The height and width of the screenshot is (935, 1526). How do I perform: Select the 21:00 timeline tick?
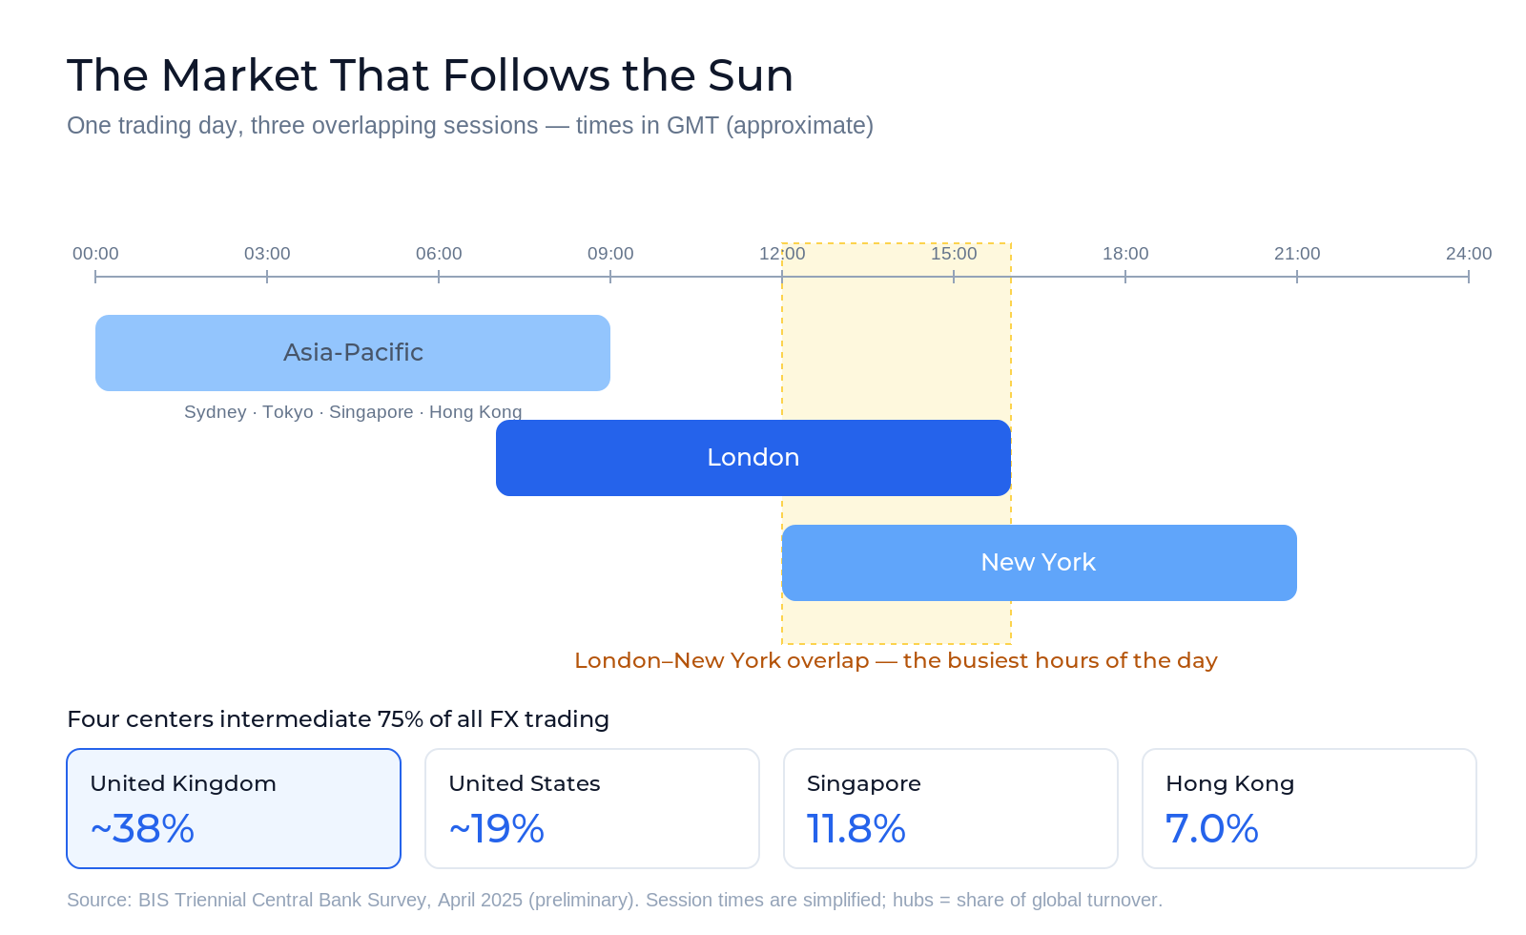click(x=1297, y=254)
